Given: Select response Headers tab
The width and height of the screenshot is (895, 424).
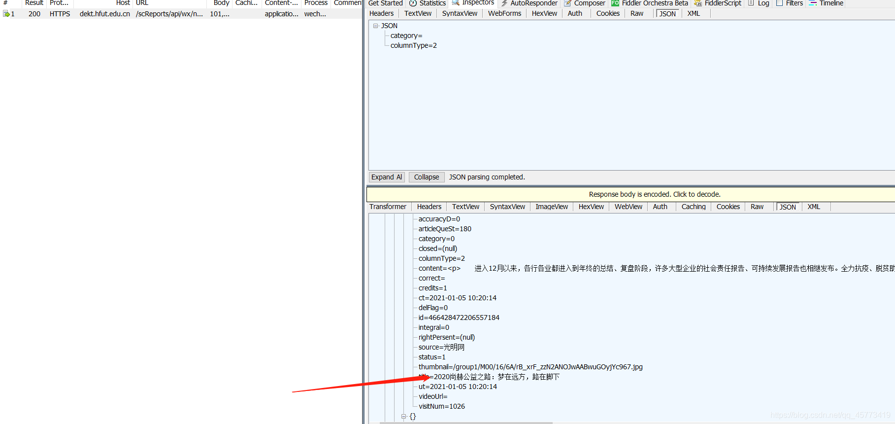Looking at the screenshot, I should [x=429, y=207].
